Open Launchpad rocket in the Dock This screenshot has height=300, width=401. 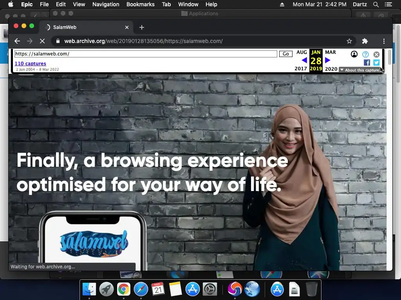[x=107, y=289]
